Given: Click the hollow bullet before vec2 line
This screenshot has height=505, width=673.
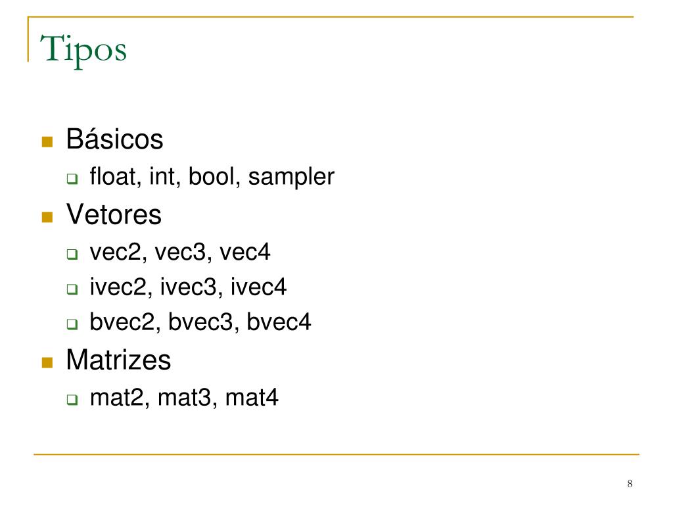Looking at the screenshot, I should tap(72, 254).
